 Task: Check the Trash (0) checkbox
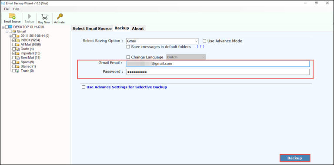click(x=14, y=71)
